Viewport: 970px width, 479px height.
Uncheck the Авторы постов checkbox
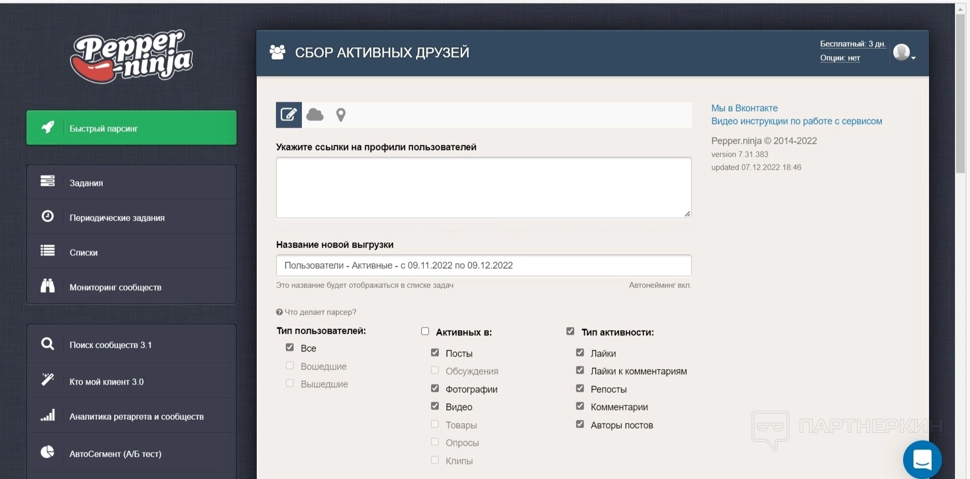[x=580, y=424]
